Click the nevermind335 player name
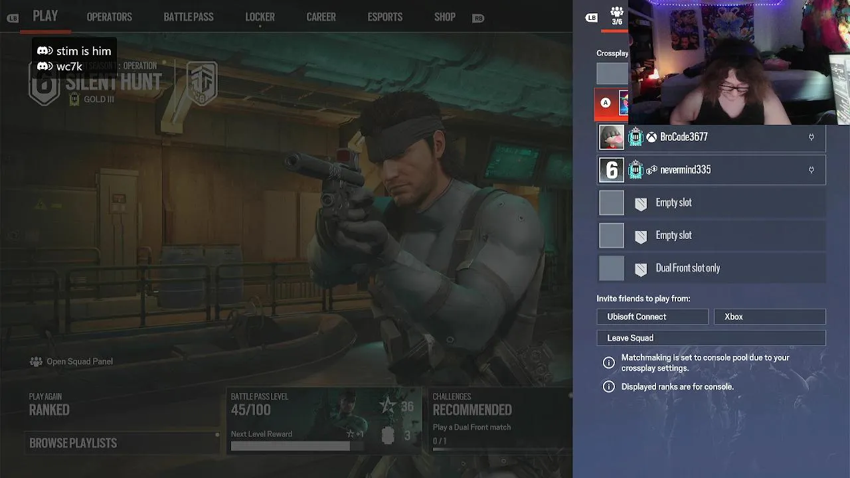The height and width of the screenshot is (478, 850). (685, 170)
